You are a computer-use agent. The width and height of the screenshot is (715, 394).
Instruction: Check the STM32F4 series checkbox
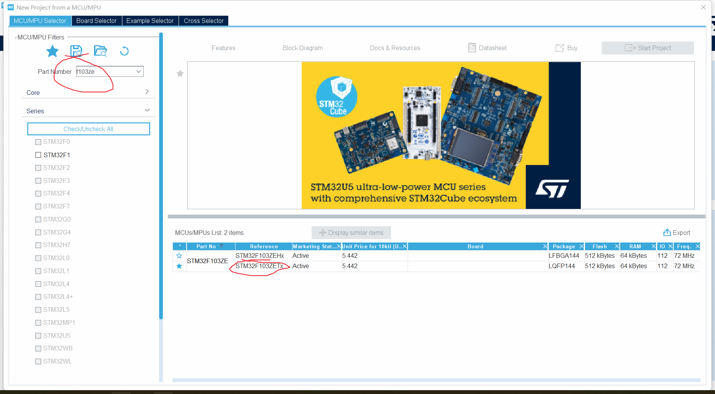38,194
